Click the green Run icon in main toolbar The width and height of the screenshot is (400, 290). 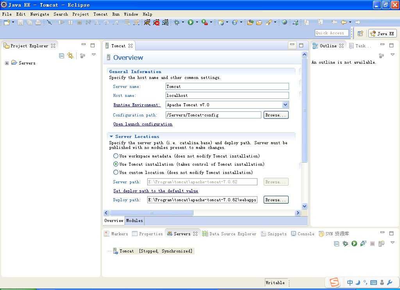pos(190,22)
